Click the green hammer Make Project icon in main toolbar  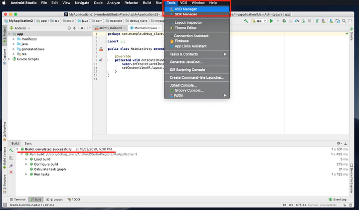[246, 21]
